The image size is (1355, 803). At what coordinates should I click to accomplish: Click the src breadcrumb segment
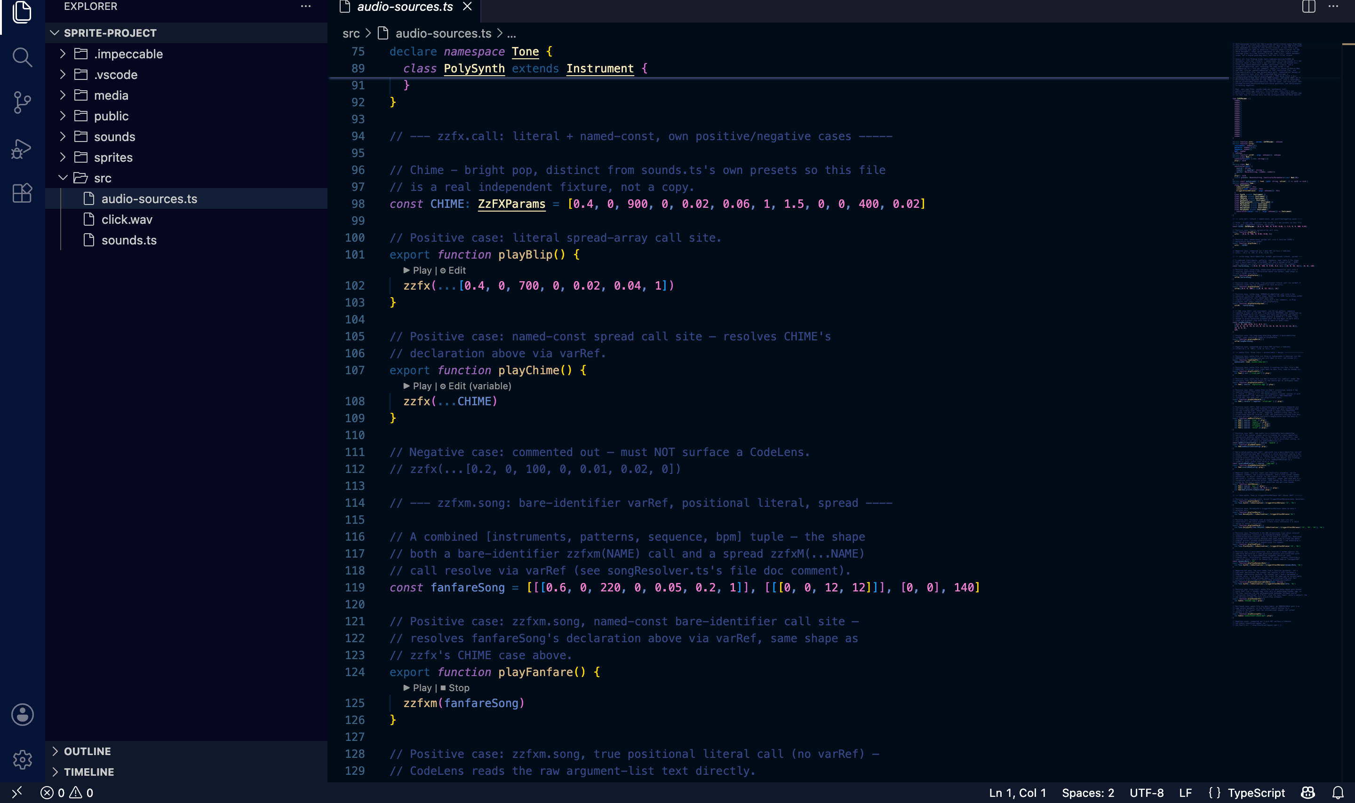[x=351, y=33]
